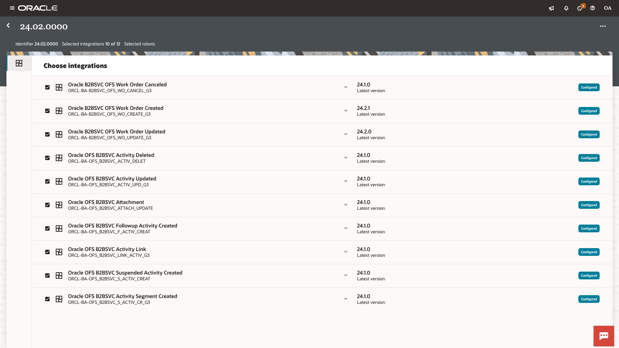Open the hamburger navigation menu

click(12, 8)
